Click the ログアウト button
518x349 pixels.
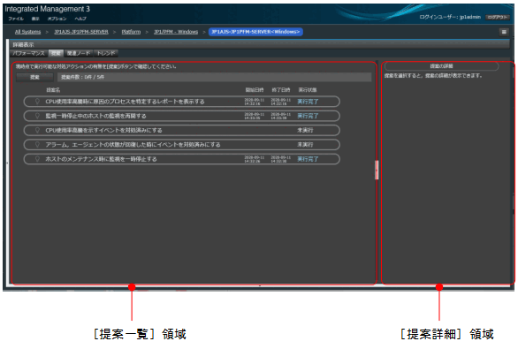(497, 17)
